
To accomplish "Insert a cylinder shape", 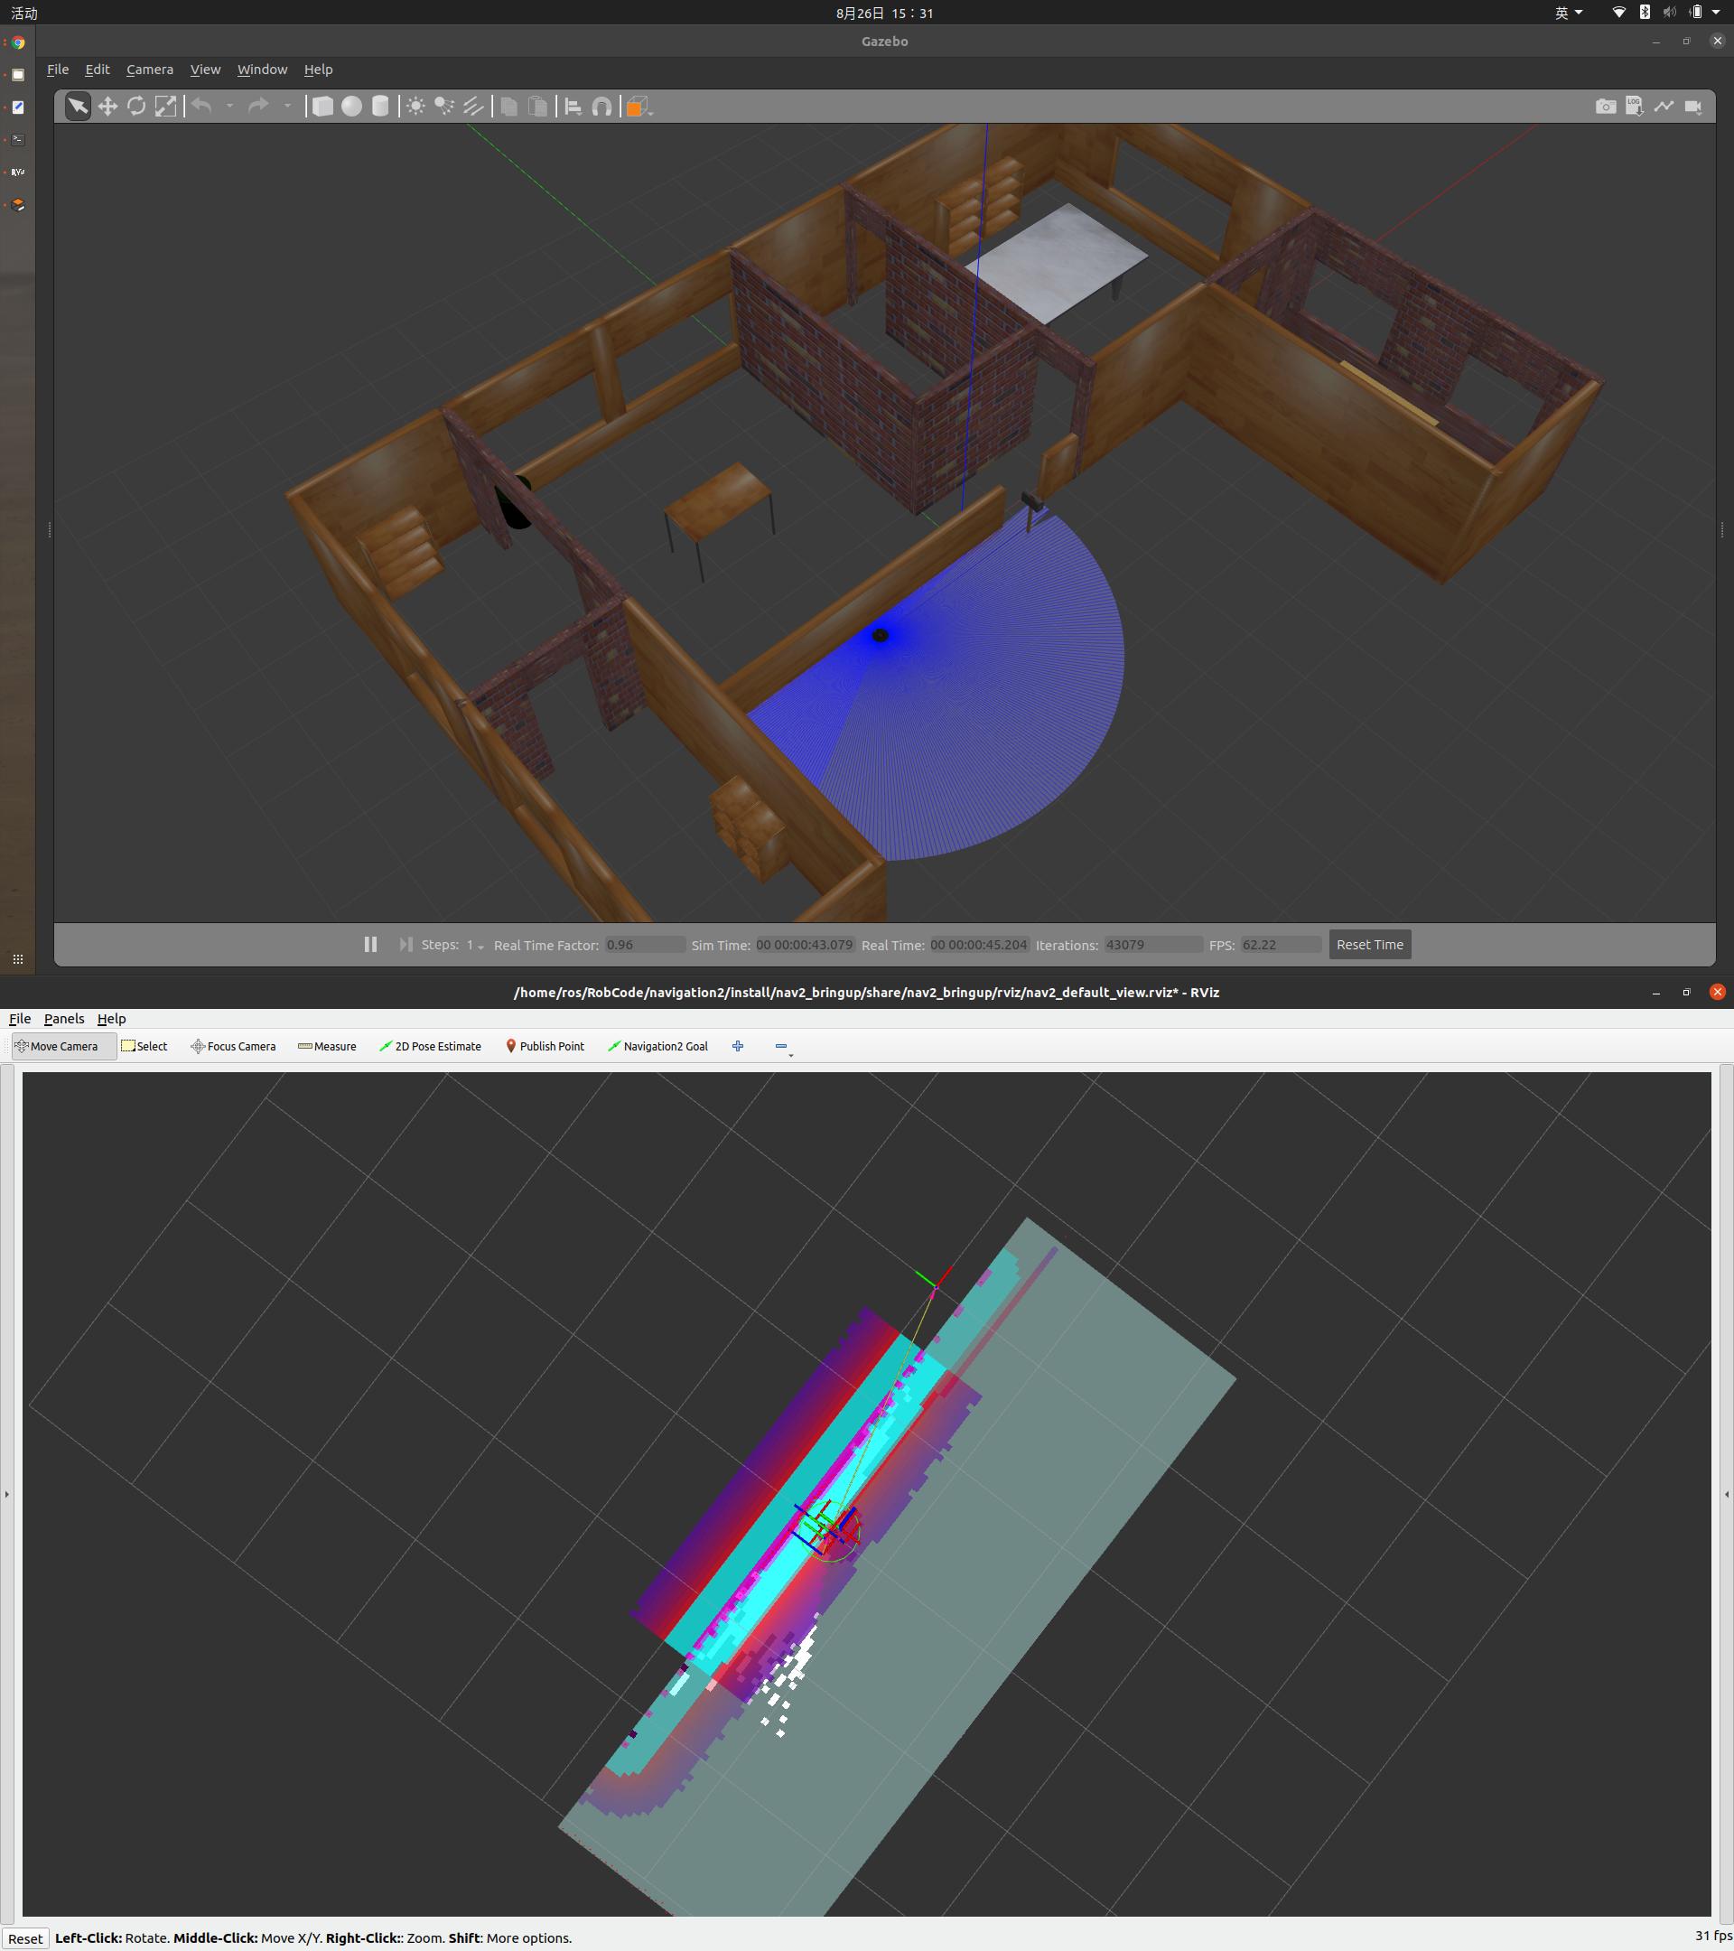I will click(x=380, y=106).
